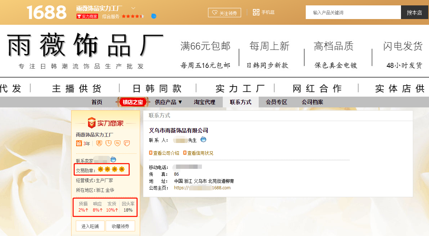Click the Wangwang icon beside 联系卖家
The image size is (429, 236).
coord(113,159)
